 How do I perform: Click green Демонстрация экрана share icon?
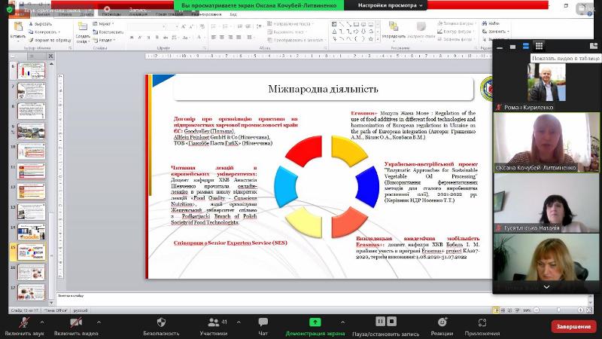click(315, 322)
